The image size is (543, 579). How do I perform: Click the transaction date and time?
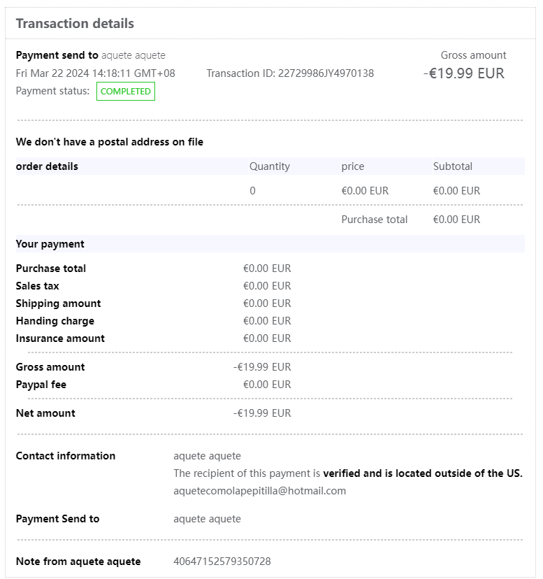[x=96, y=73]
